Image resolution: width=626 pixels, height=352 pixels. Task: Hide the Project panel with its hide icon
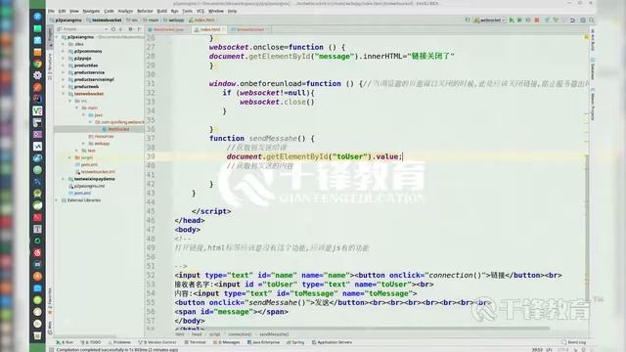point(139,29)
